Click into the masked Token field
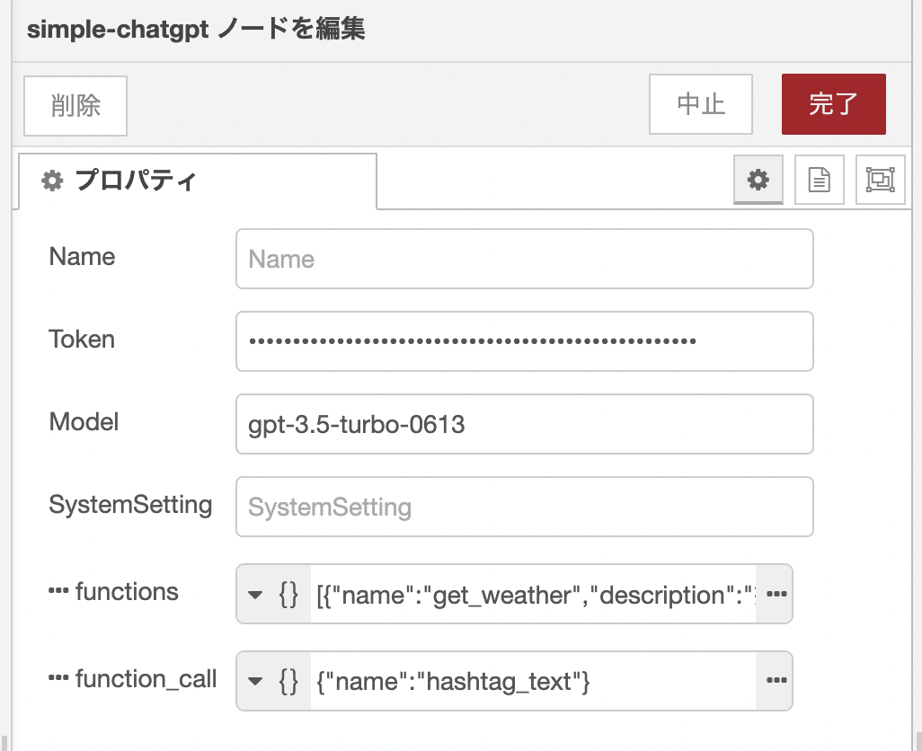This screenshot has height=751, width=922. 524,341
